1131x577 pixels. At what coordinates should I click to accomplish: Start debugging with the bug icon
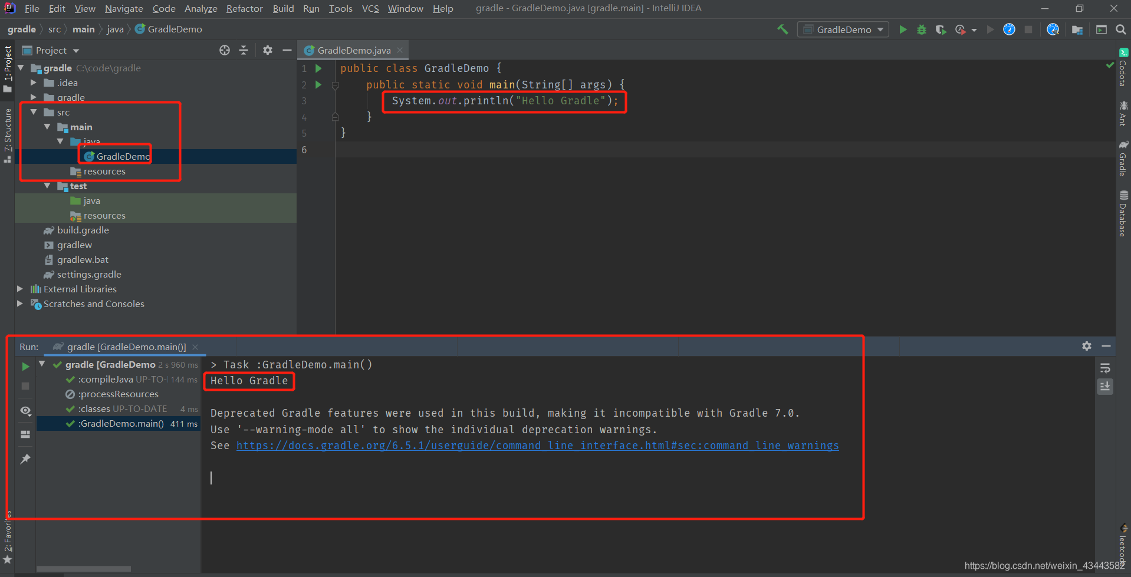point(922,29)
